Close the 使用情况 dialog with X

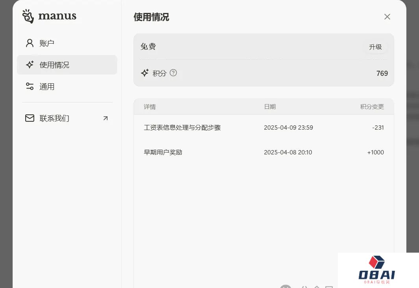pos(387,17)
